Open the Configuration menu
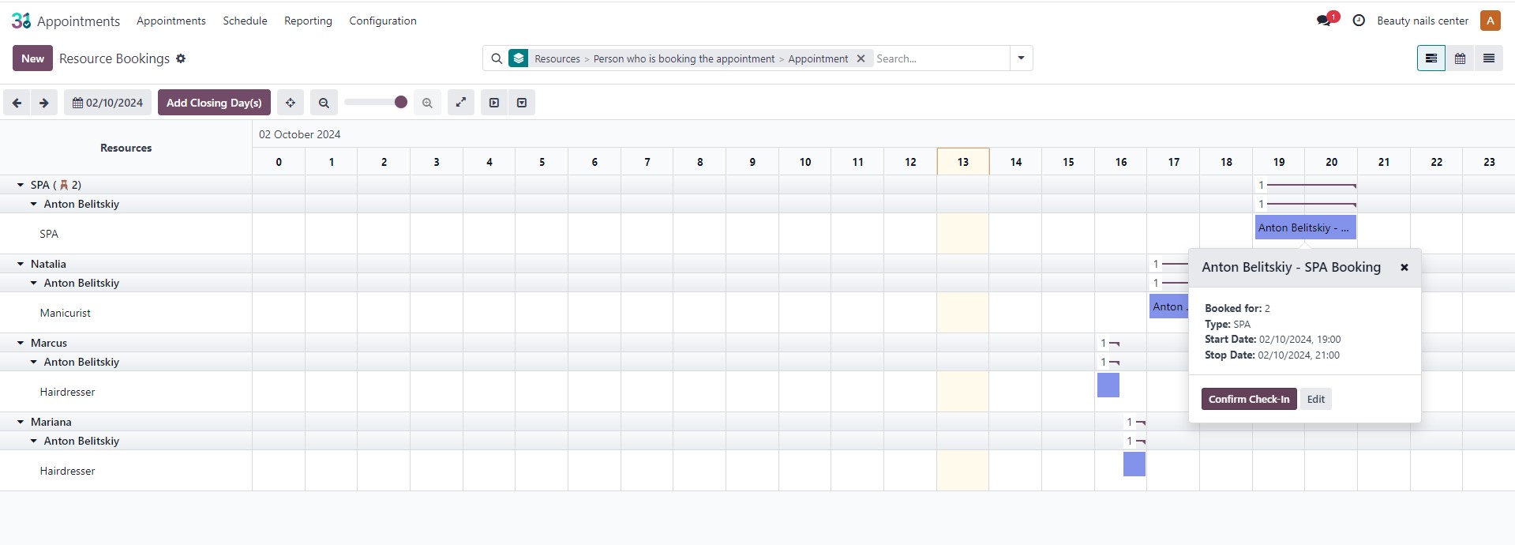Screen dimensions: 1515x545 point(383,21)
